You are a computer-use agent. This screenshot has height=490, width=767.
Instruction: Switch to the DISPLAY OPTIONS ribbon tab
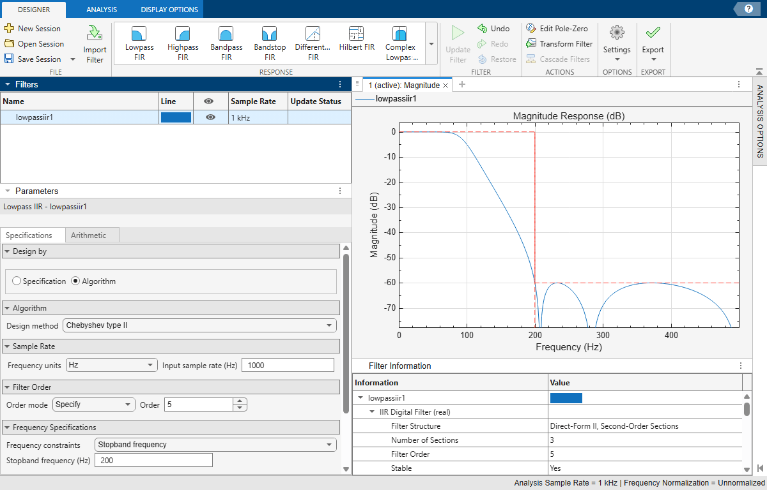tap(169, 10)
